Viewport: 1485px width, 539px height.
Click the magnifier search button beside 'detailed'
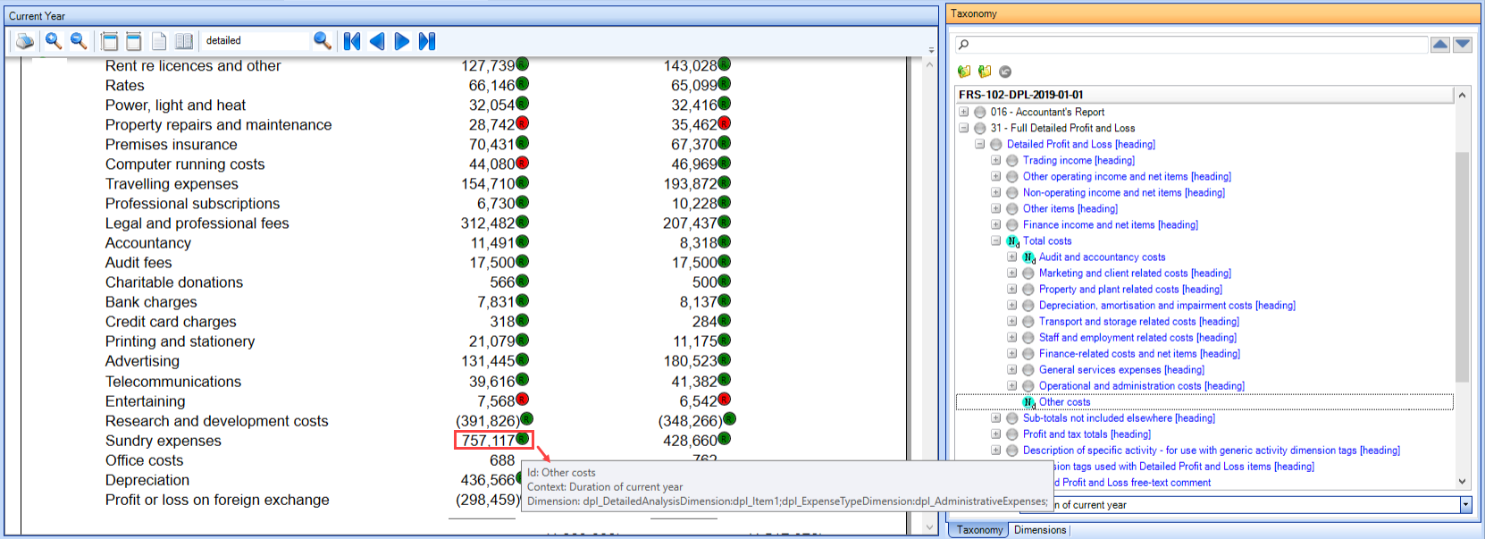[323, 41]
